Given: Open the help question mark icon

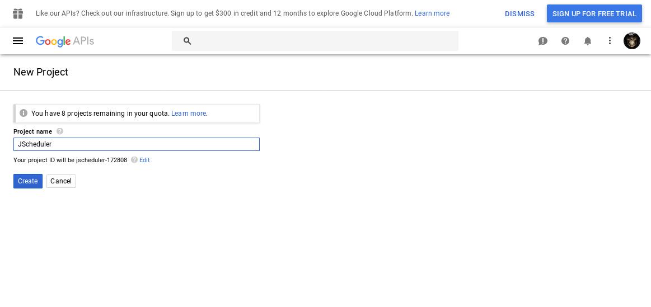Looking at the screenshot, I should pyautogui.click(x=565, y=41).
